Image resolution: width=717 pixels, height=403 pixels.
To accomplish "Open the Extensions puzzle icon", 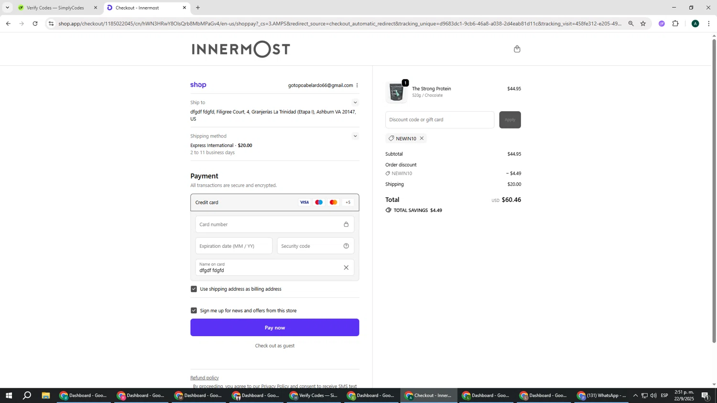I will point(675,23).
